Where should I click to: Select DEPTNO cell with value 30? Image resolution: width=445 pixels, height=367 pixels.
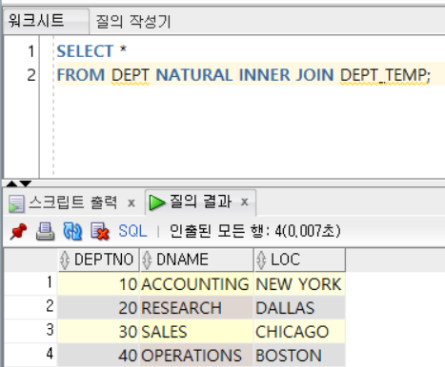pyautogui.click(x=98, y=332)
